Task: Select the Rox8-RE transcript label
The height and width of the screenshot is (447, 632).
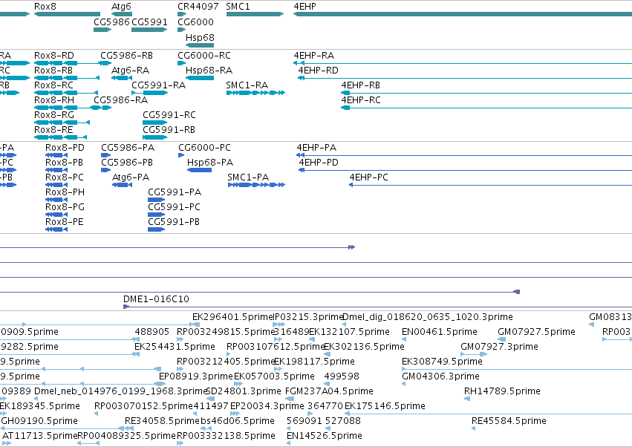Action: click(53, 130)
